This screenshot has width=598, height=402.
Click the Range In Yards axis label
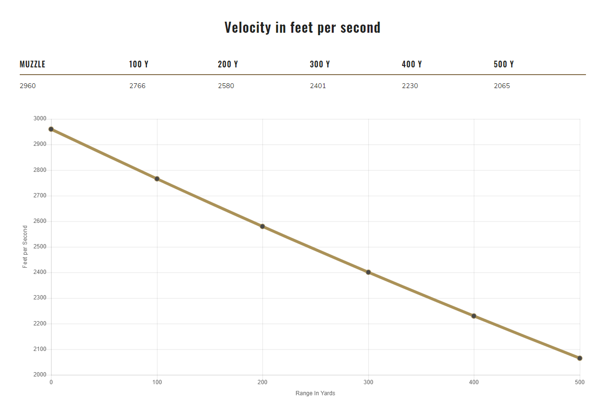coord(315,393)
